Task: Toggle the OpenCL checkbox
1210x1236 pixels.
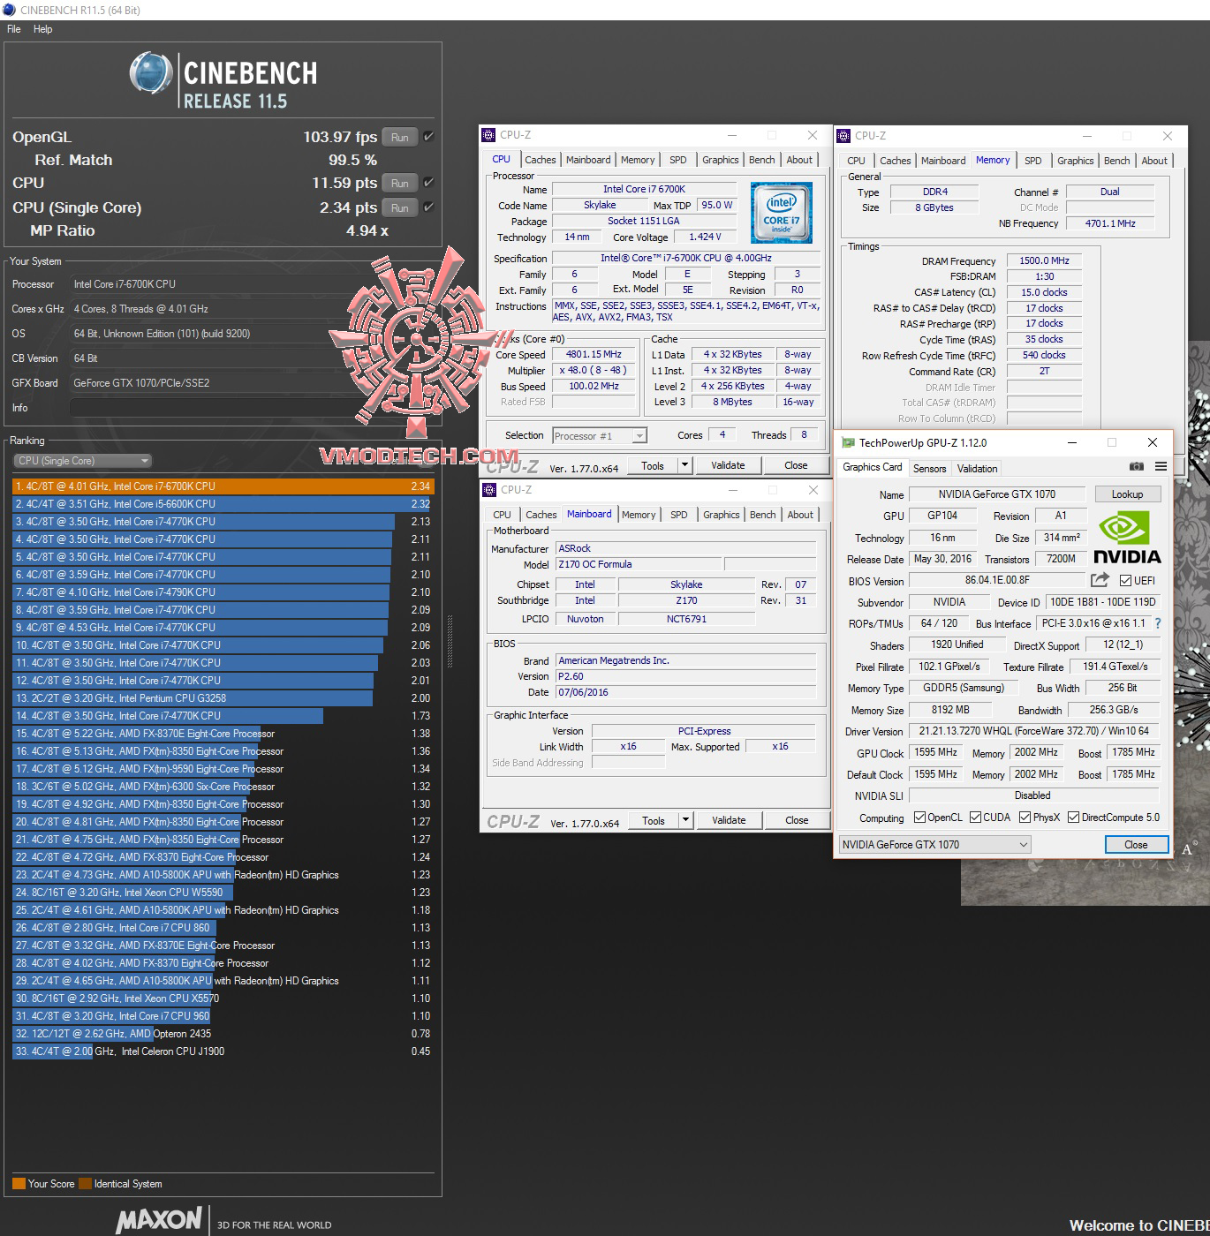Action: [919, 818]
